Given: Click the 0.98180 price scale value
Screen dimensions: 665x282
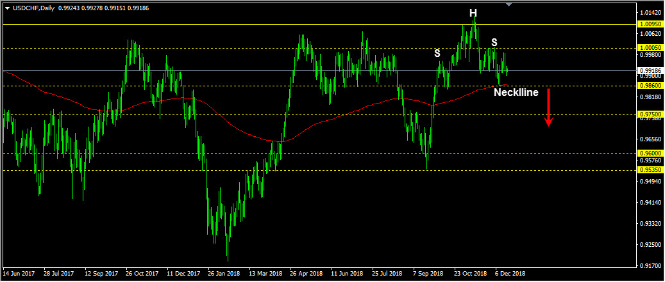Looking at the screenshot, I should click(650, 97).
